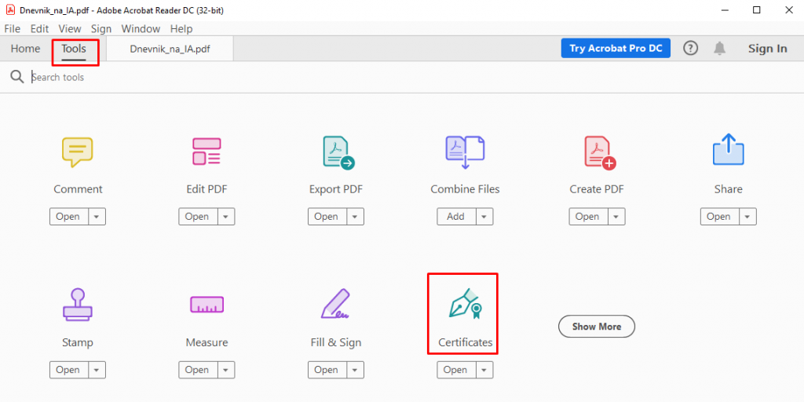Expand the Fill & Sign Open dropdown arrow
The width and height of the screenshot is (804, 402).
(x=356, y=370)
